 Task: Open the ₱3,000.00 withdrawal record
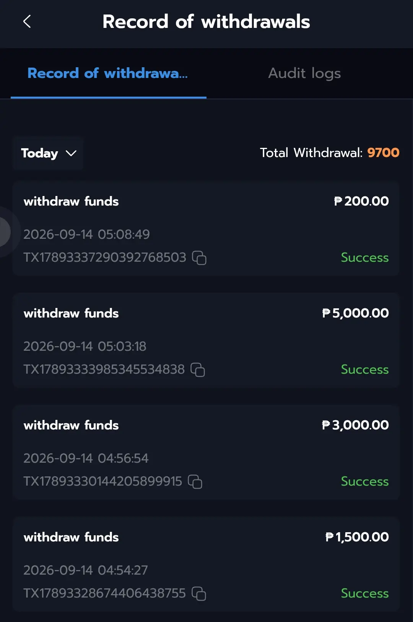coord(206,453)
